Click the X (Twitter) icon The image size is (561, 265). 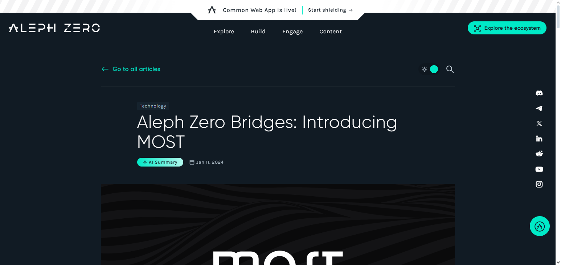tap(539, 123)
